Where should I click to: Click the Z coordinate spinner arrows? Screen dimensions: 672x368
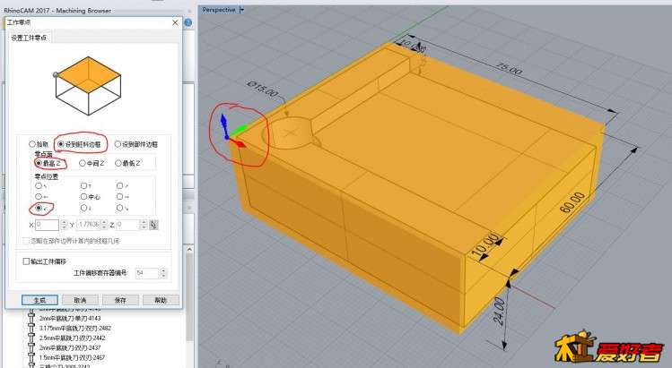(x=144, y=225)
